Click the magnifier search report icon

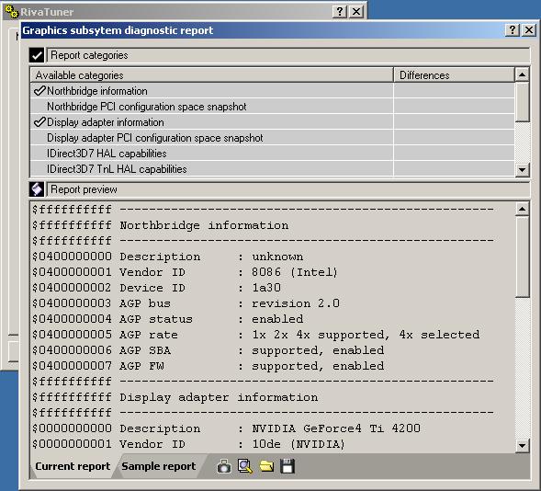[x=245, y=466]
